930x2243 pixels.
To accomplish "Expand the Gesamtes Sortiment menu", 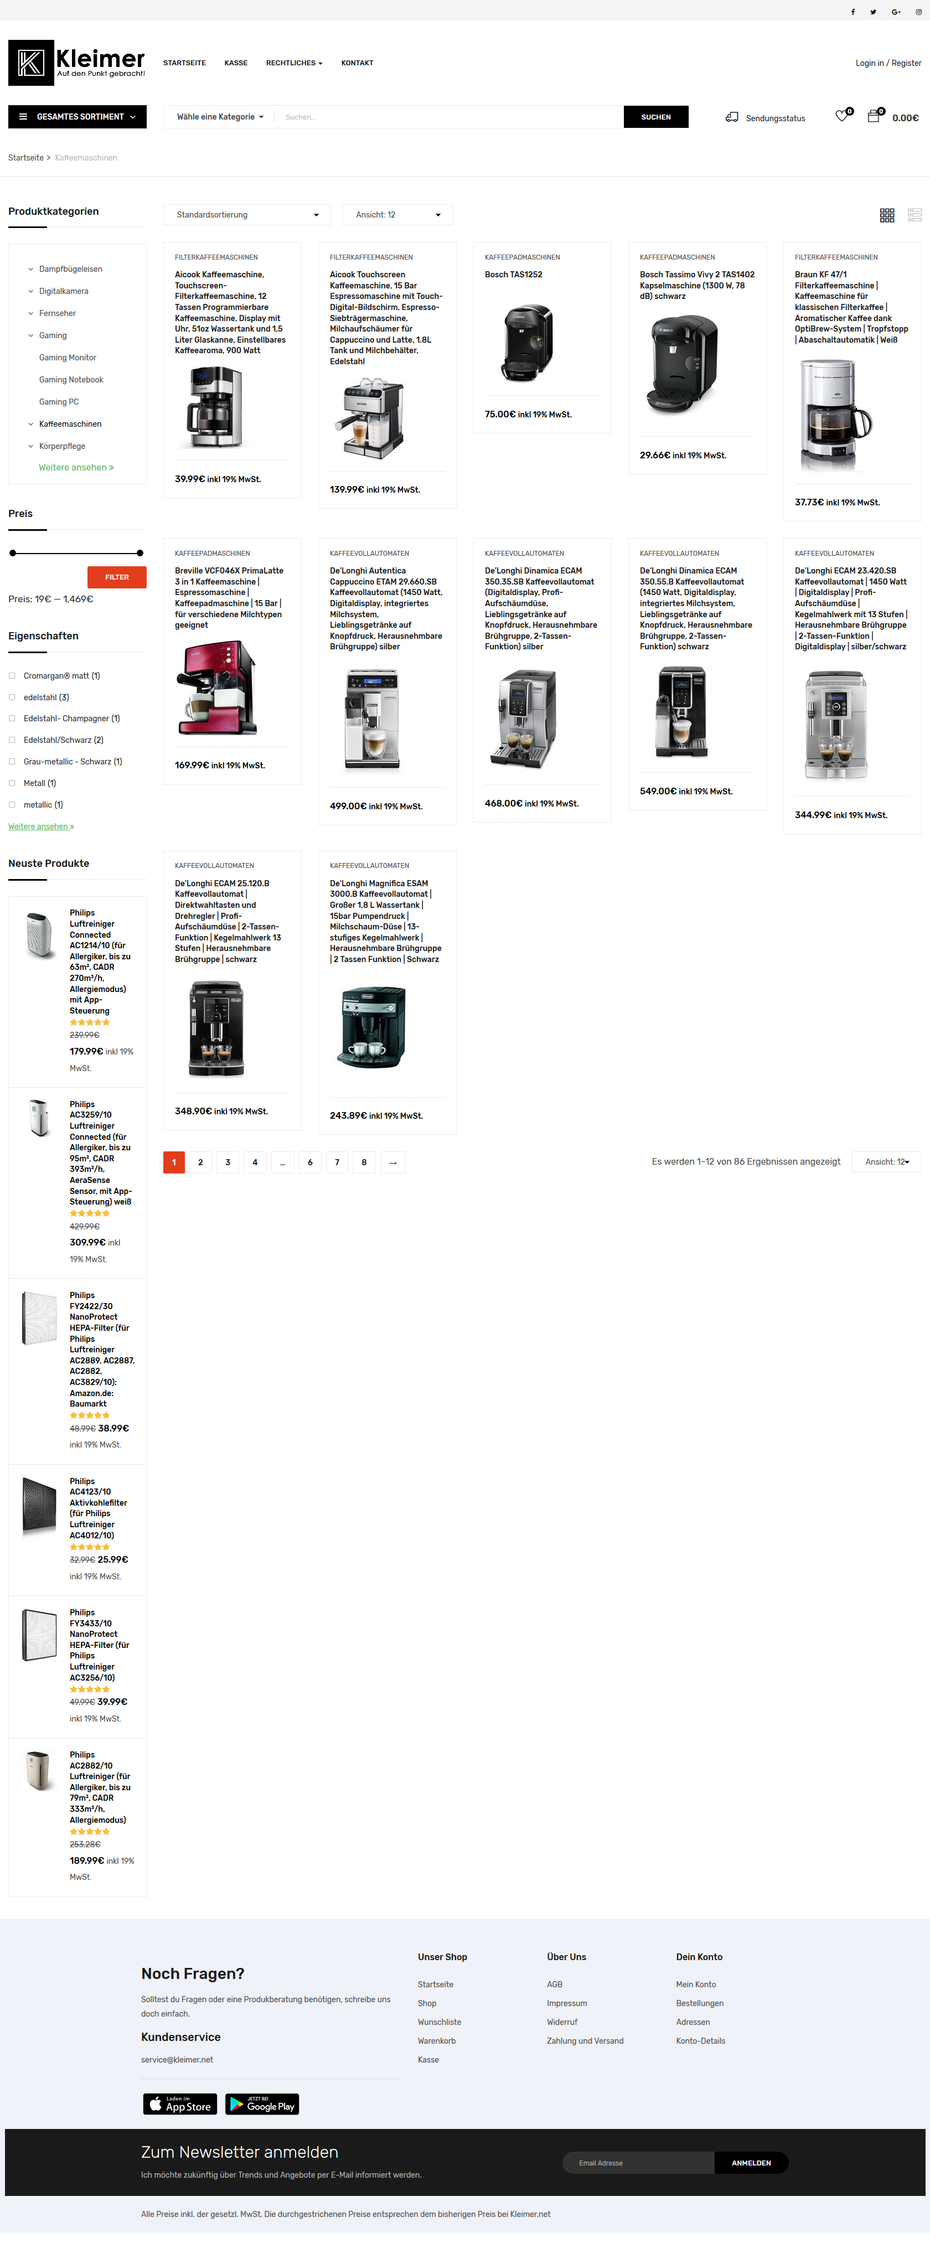I will point(77,117).
